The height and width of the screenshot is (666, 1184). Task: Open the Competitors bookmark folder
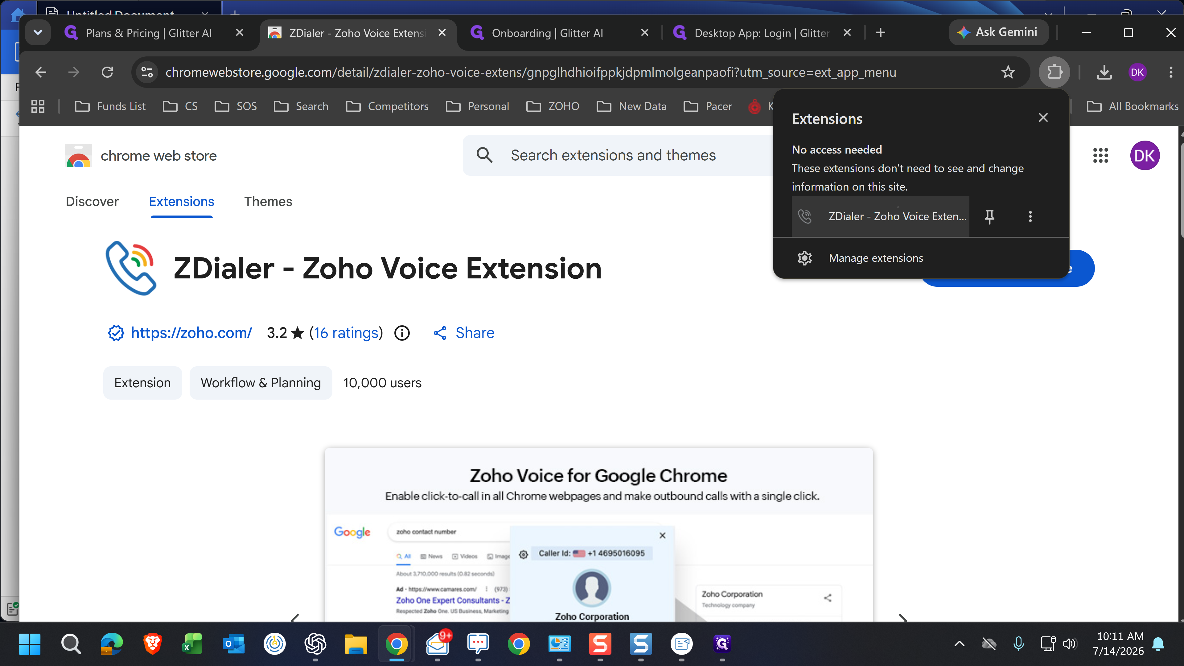(388, 106)
